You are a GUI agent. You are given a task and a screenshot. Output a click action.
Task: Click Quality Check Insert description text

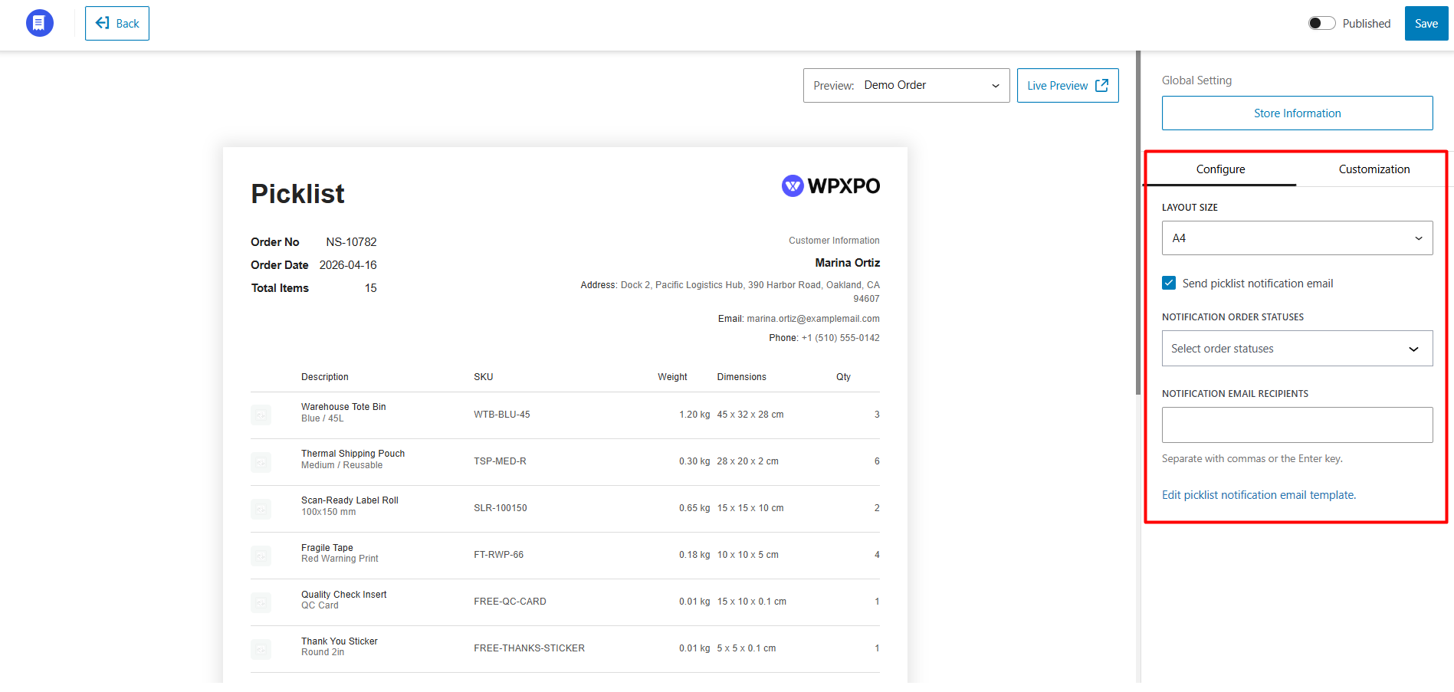pyautogui.click(x=343, y=595)
